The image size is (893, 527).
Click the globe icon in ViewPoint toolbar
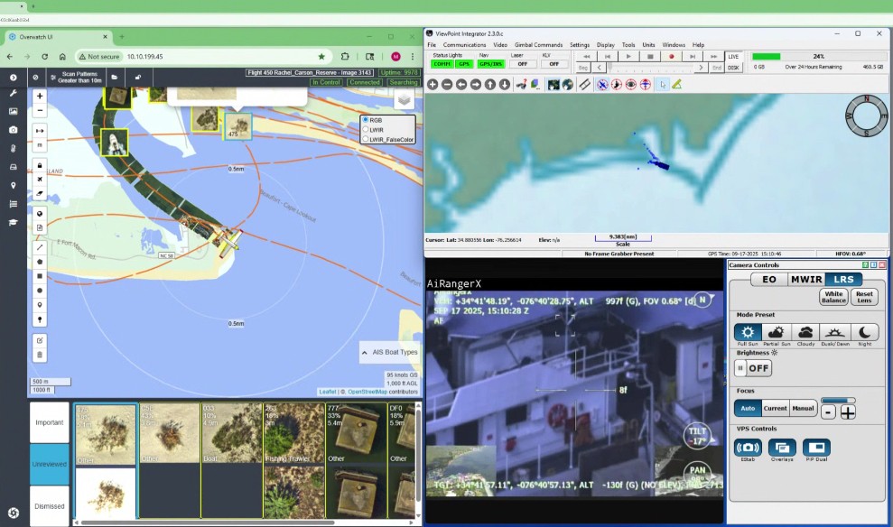point(568,84)
